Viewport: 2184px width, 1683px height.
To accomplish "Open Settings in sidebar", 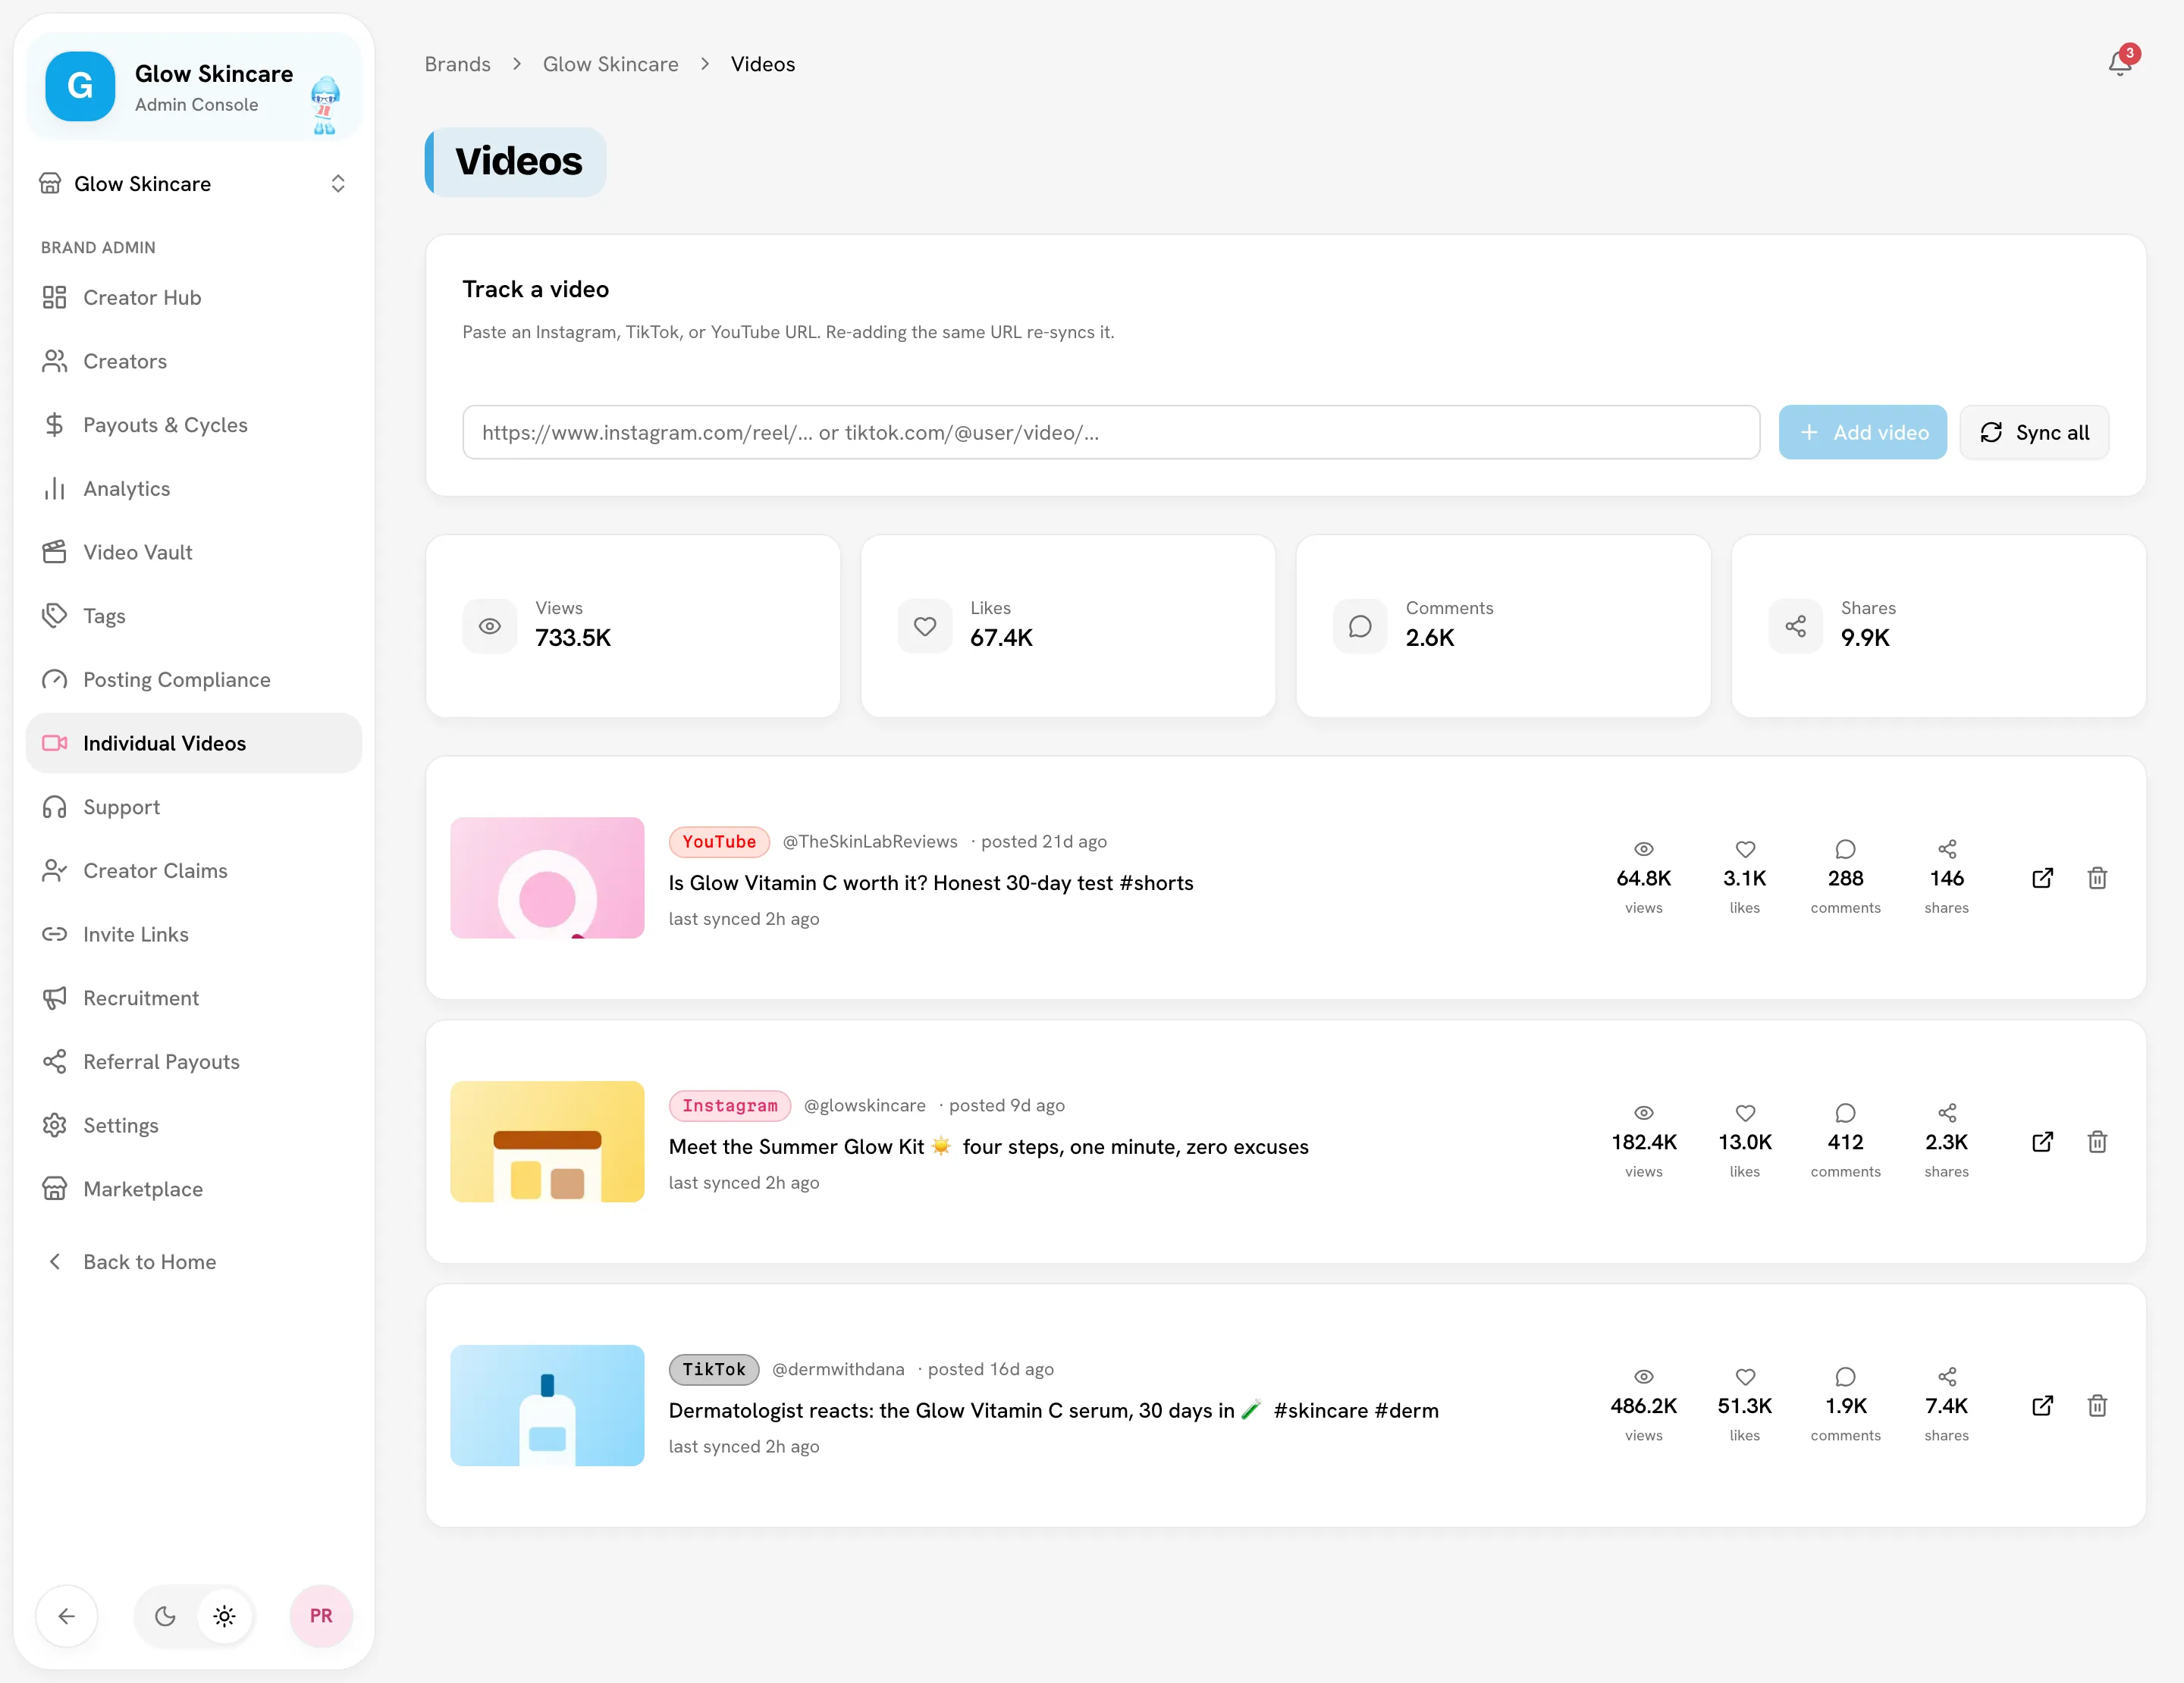I will tap(194, 1125).
